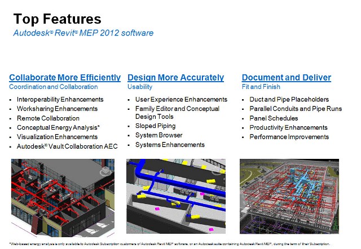The image size is (361, 249).
Task: Click 'Performance Improvements' bullet
Action: coord(289,137)
